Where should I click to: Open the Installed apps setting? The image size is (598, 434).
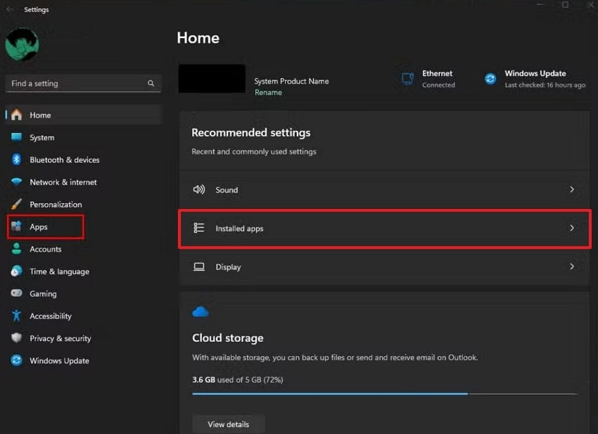(x=384, y=229)
